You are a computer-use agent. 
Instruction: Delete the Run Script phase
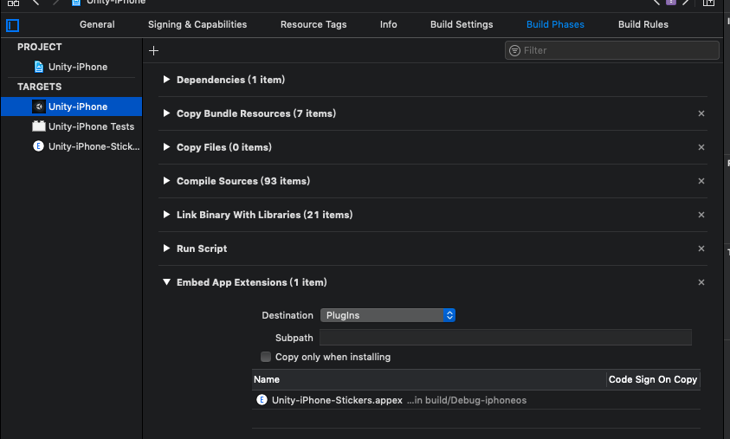[x=701, y=249]
